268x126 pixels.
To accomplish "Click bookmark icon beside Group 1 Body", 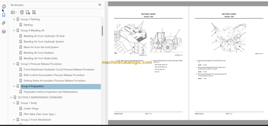I will coord(17,103).
